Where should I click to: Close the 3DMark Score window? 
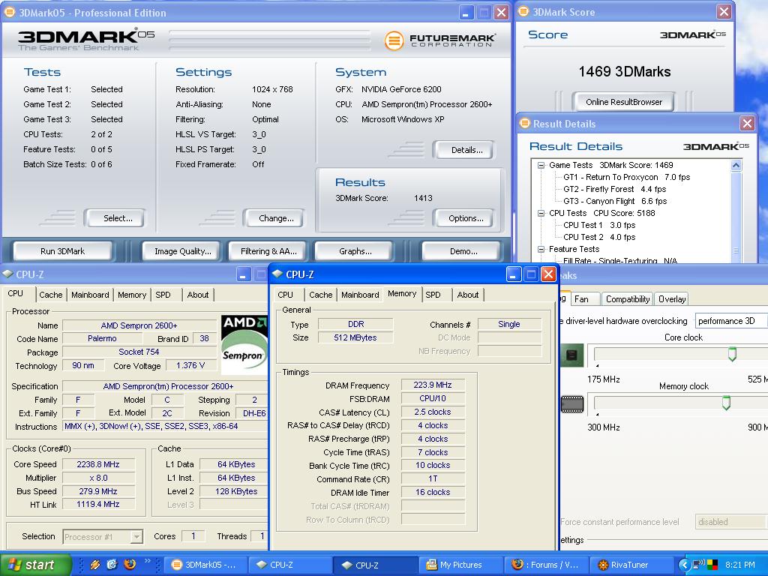pyautogui.click(x=724, y=12)
